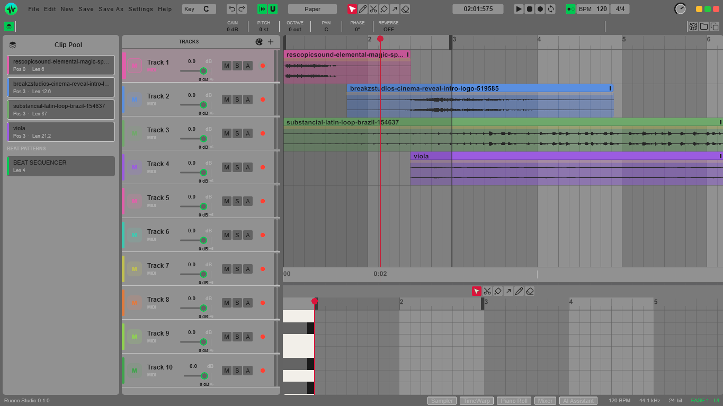Screen dimensions: 723x406
Task: Open the 4/4 time signature selector
Action: click(x=620, y=9)
